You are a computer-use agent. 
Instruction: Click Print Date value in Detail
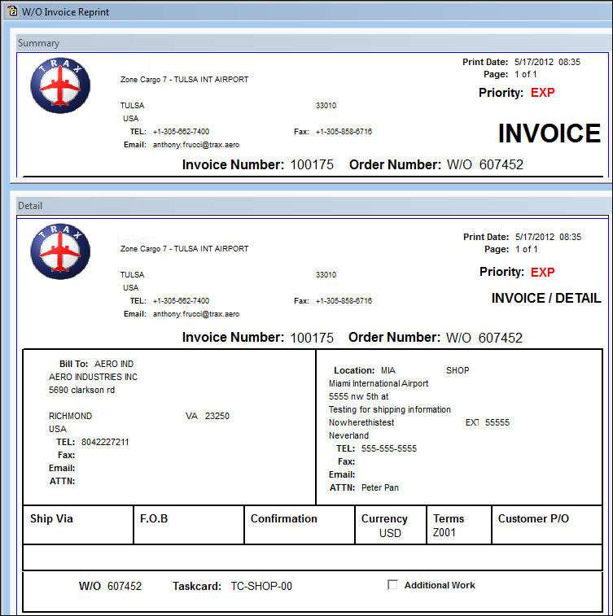[x=548, y=237]
